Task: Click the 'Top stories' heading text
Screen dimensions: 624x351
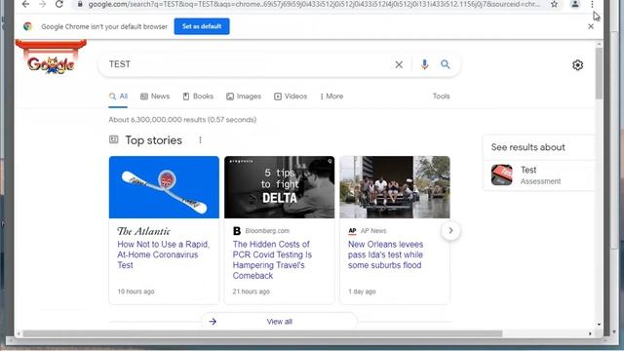Action: (154, 140)
